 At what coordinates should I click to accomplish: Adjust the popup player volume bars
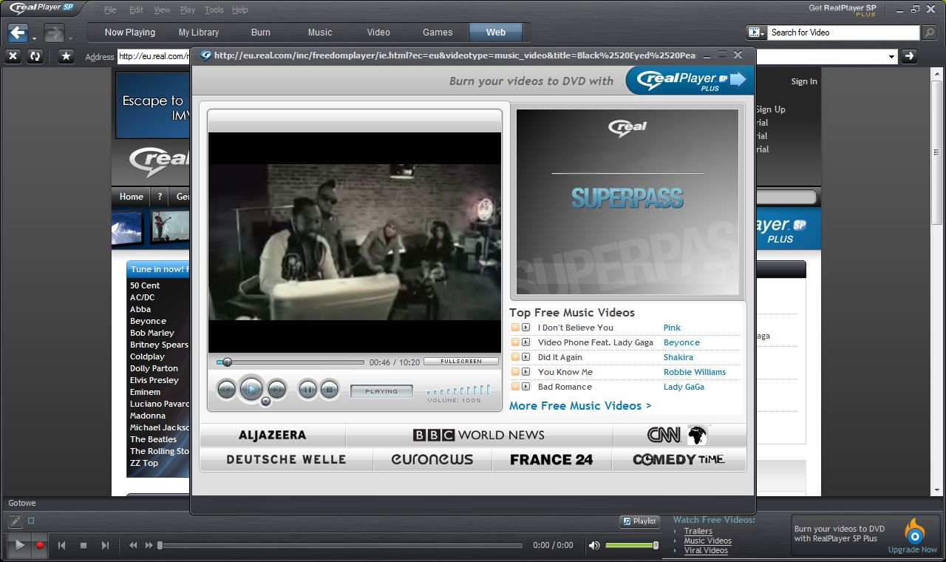[x=458, y=390]
